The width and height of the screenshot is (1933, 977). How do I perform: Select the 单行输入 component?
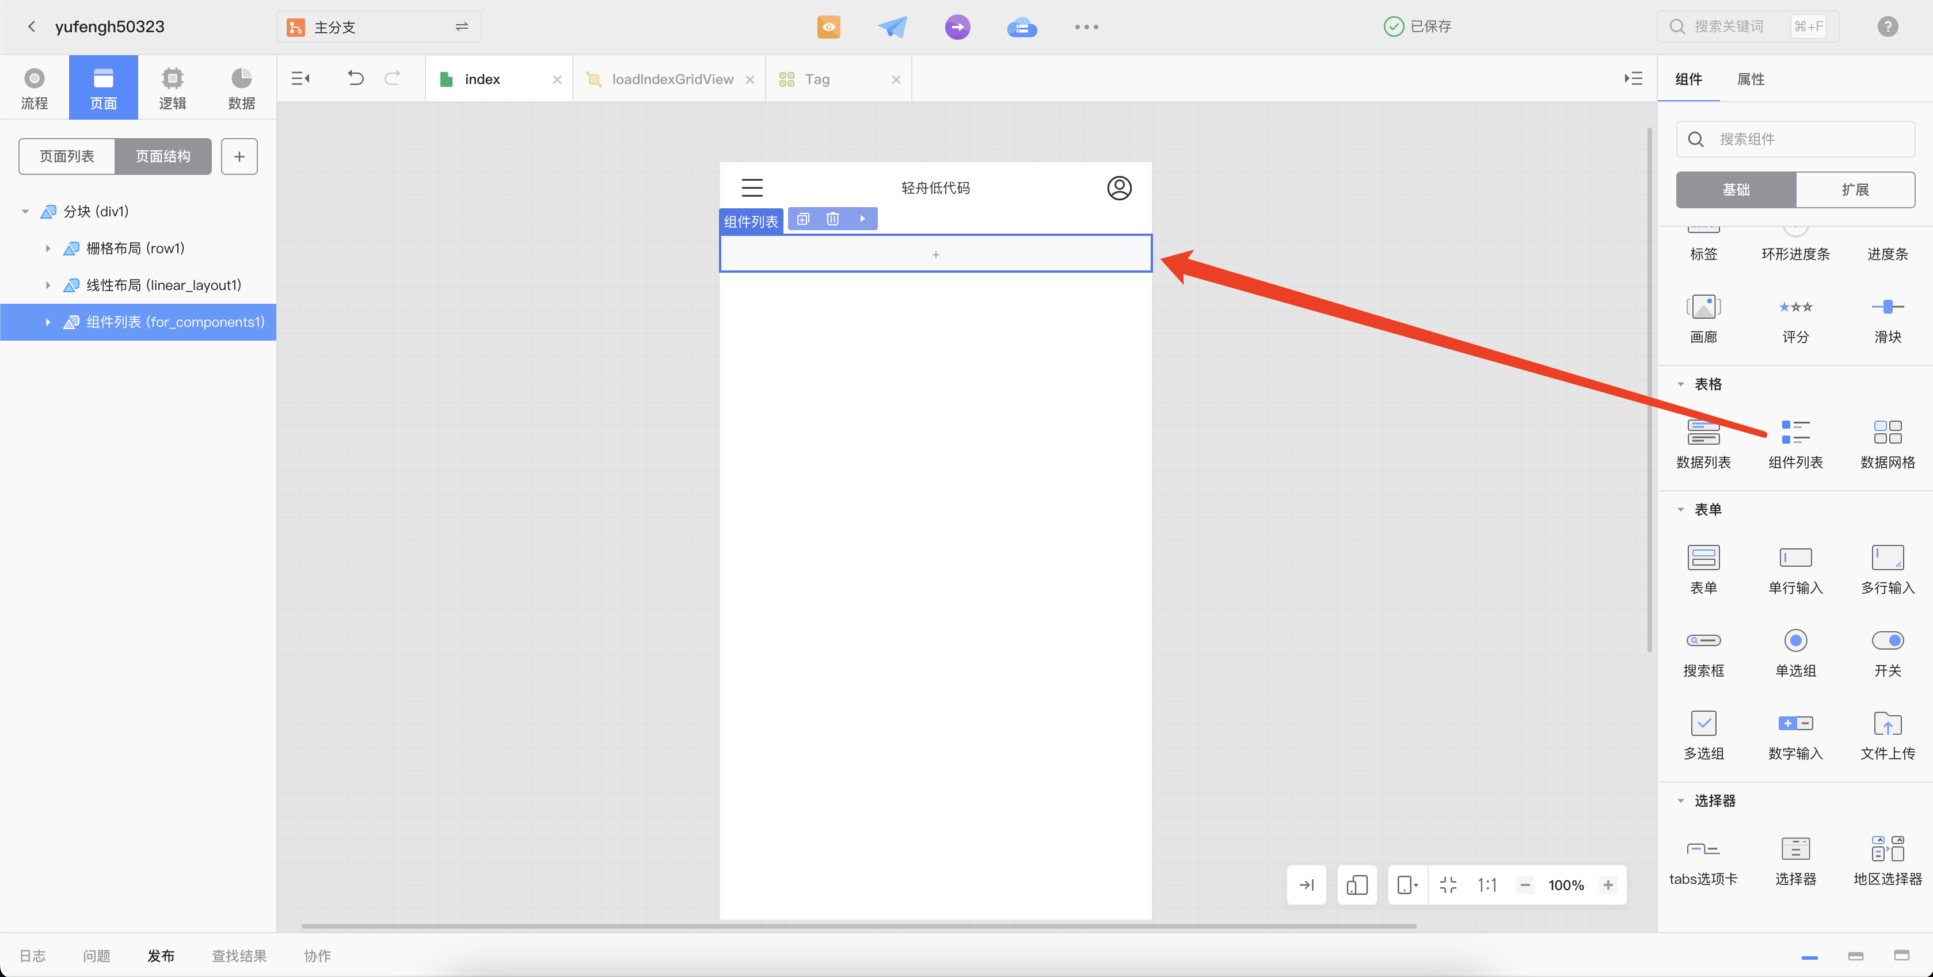pyautogui.click(x=1795, y=570)
